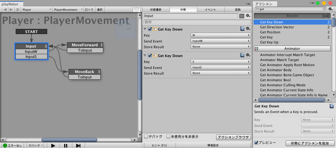This screenshot has height=148, width=336.
Task: Click the Animator category icon
Action: coord(257,49)
